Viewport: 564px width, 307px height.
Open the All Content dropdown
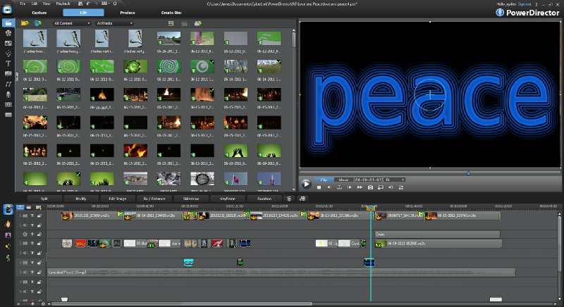pyautogui.click(x=73, y=23)
